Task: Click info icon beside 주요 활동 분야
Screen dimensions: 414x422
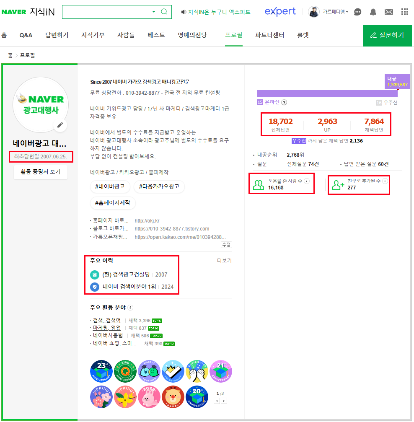Action: [130, 308]
